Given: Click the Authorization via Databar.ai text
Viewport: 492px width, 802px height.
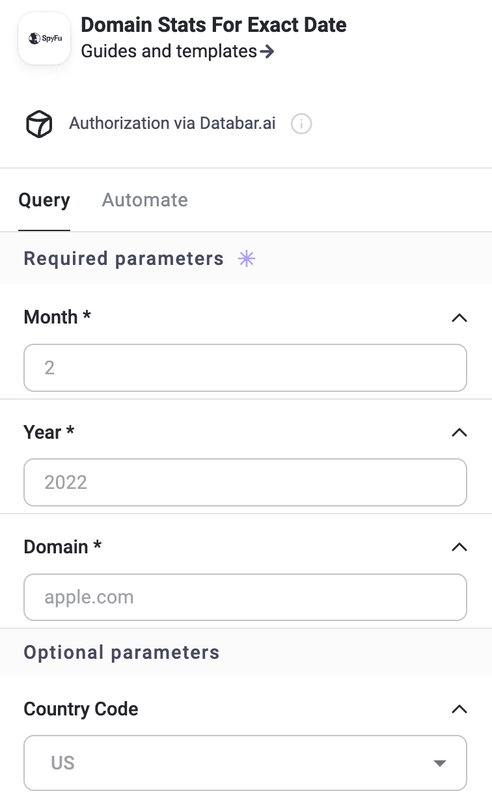Looking at the screenshot, I should point(172,124).
